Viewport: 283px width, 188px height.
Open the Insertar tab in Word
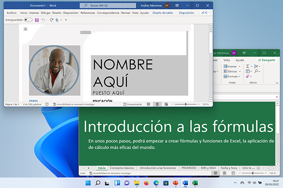tap(34, 13)
